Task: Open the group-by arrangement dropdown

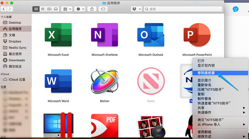Action: [67, 9]
